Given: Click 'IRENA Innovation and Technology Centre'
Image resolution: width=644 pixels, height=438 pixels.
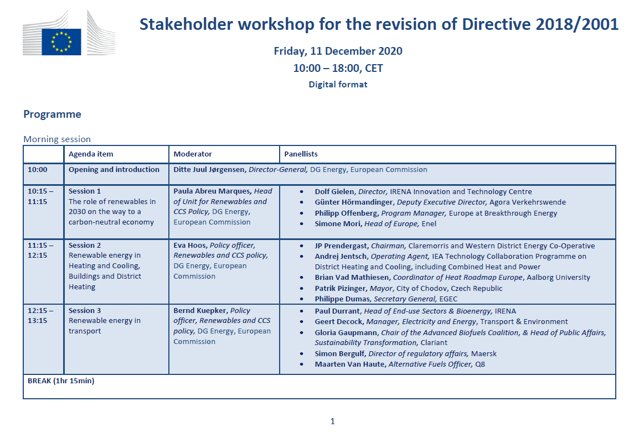Looking at the screenshot, I should coord(460,191).
